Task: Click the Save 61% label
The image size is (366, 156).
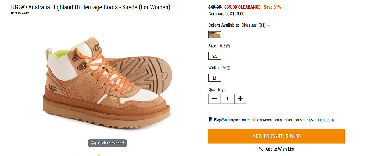Action: pos(272,7)
